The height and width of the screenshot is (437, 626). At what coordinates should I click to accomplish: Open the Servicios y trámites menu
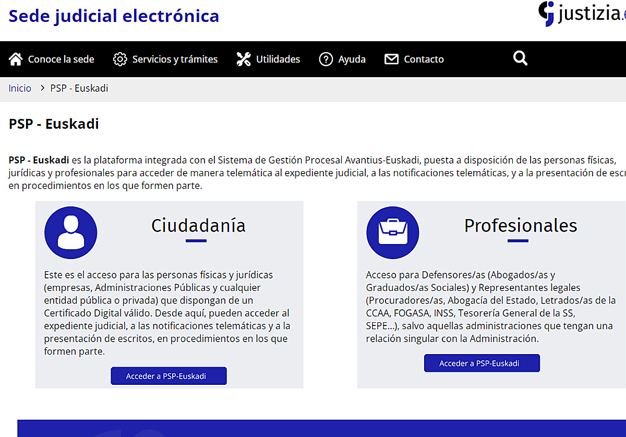click(x=175, y=59)
